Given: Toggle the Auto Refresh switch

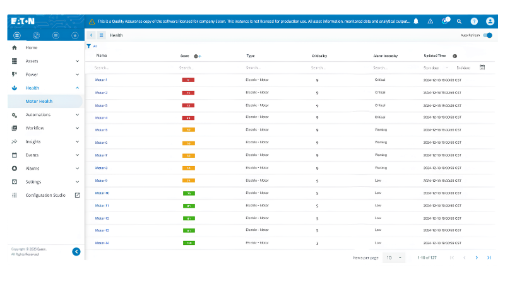Looking at the screenshot, I should point(487,35).
